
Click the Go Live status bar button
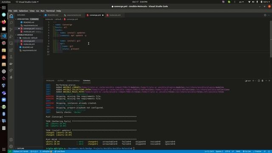click(x=246, y=151)
